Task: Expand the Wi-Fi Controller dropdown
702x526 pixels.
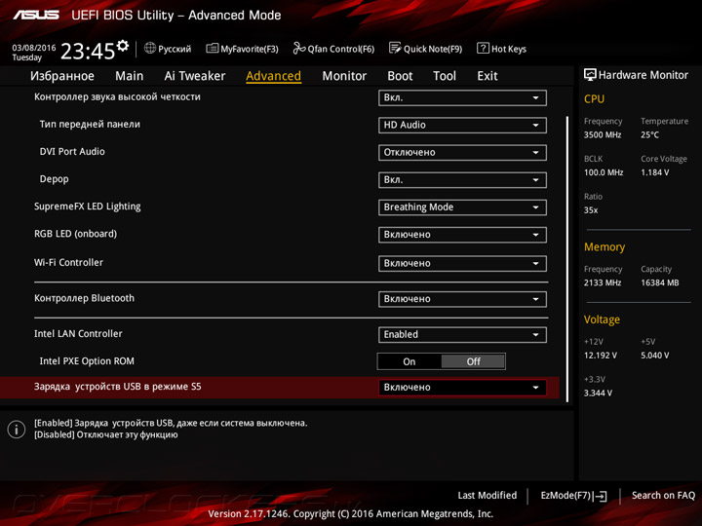Action: 462,263
